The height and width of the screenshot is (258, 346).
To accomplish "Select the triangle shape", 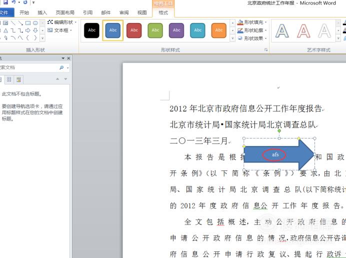I will (5, 30).
